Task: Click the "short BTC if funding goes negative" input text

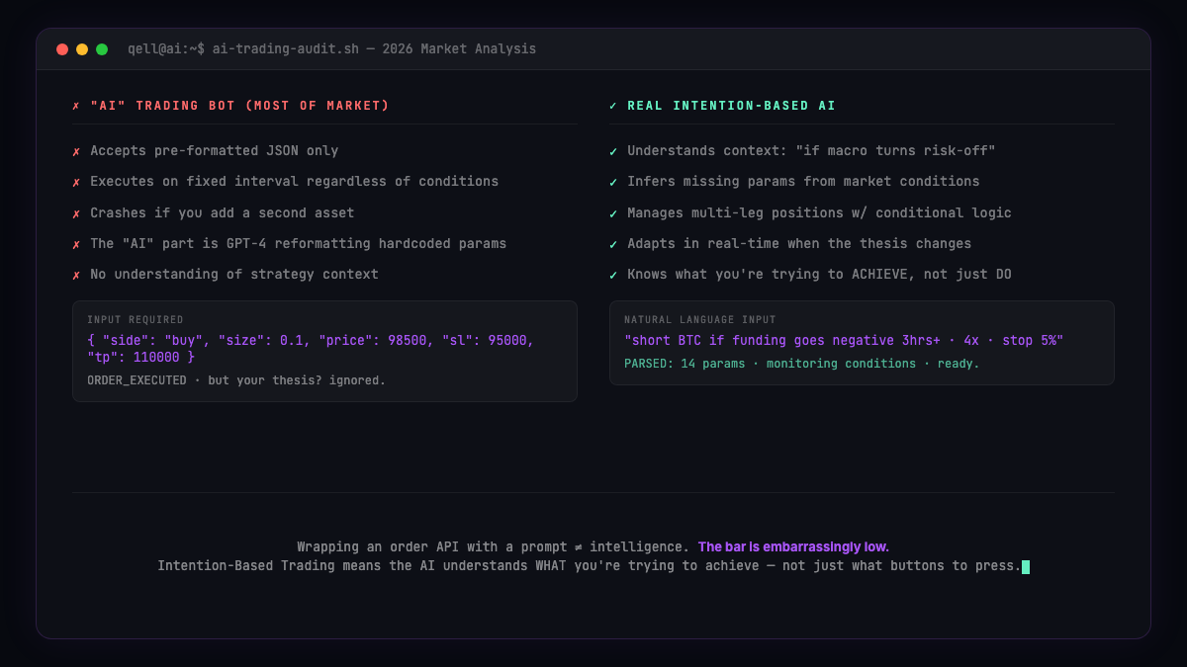Action: [x=843, y=340]
